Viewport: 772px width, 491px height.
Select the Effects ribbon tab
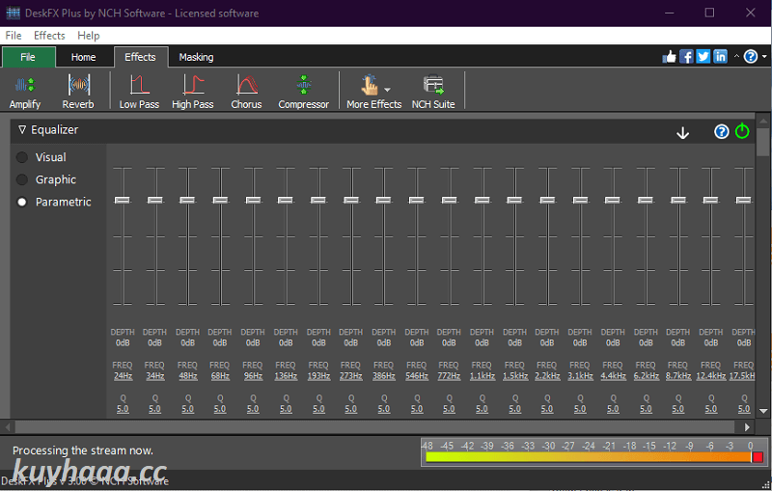[x=140, y=57]
